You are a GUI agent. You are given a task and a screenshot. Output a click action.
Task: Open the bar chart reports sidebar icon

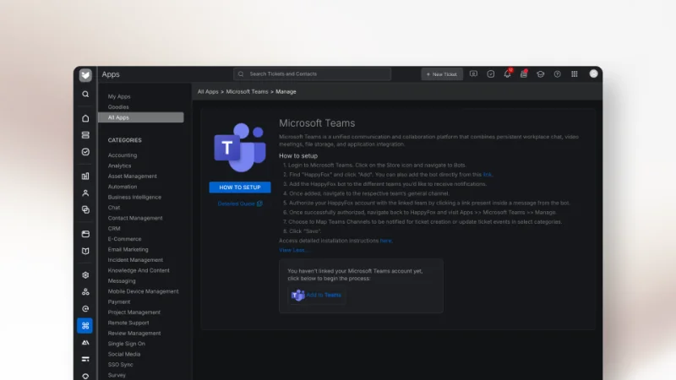tap(85, 176)
